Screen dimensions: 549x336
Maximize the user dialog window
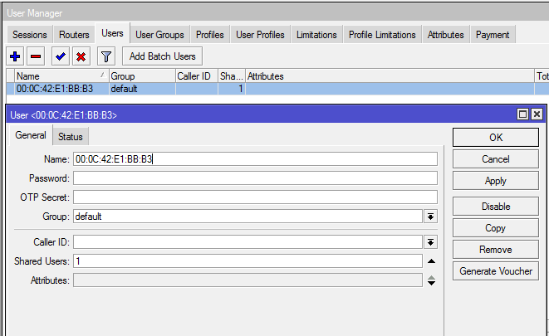tap(522, 114)
